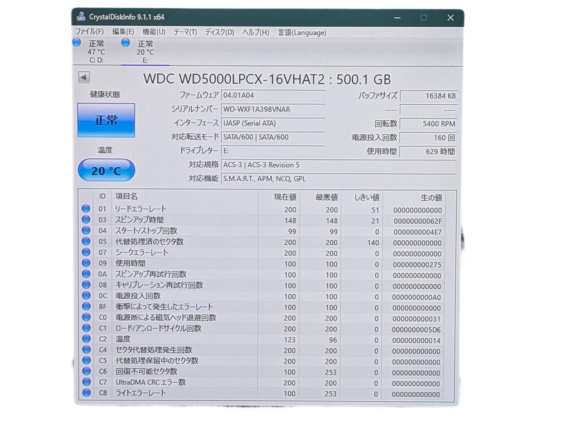The width and height of the screenshot is (571, 428).
Task: Open the ヘルプ(H) menu
Action: pos(255,32)
